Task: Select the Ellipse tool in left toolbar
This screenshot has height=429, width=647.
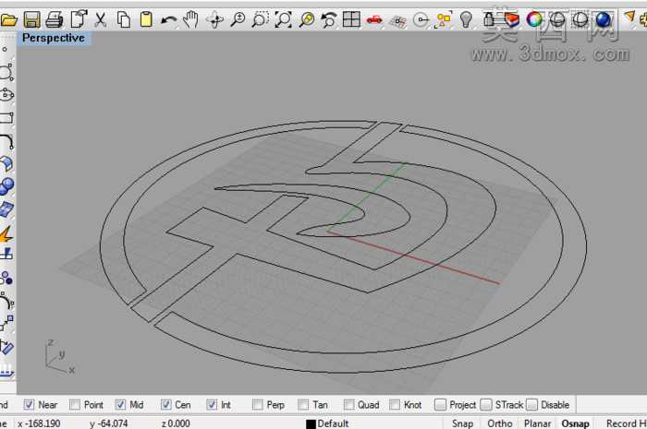Action: coord(6,95)
